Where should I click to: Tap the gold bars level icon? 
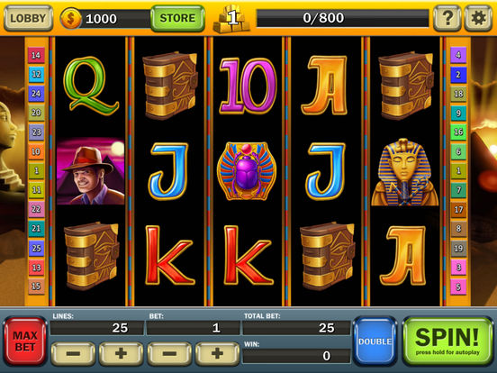coord(231,19)
